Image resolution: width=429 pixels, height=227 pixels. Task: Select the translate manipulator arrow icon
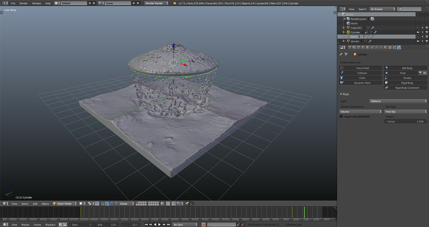point(107,204)
